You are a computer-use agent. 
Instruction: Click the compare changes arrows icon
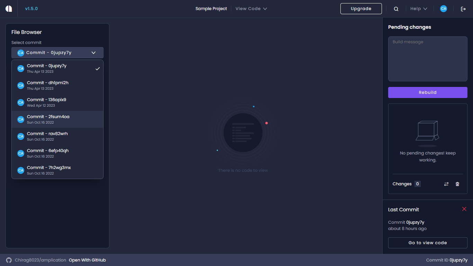(x=446, y=184)
